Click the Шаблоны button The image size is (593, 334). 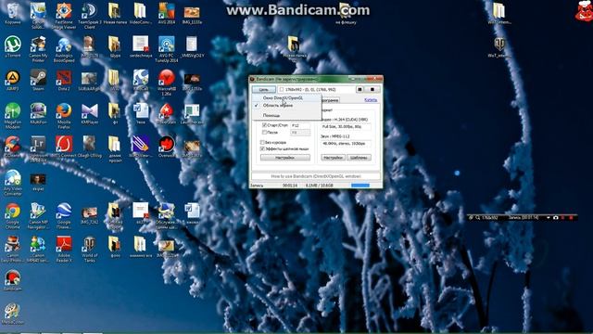359,157
